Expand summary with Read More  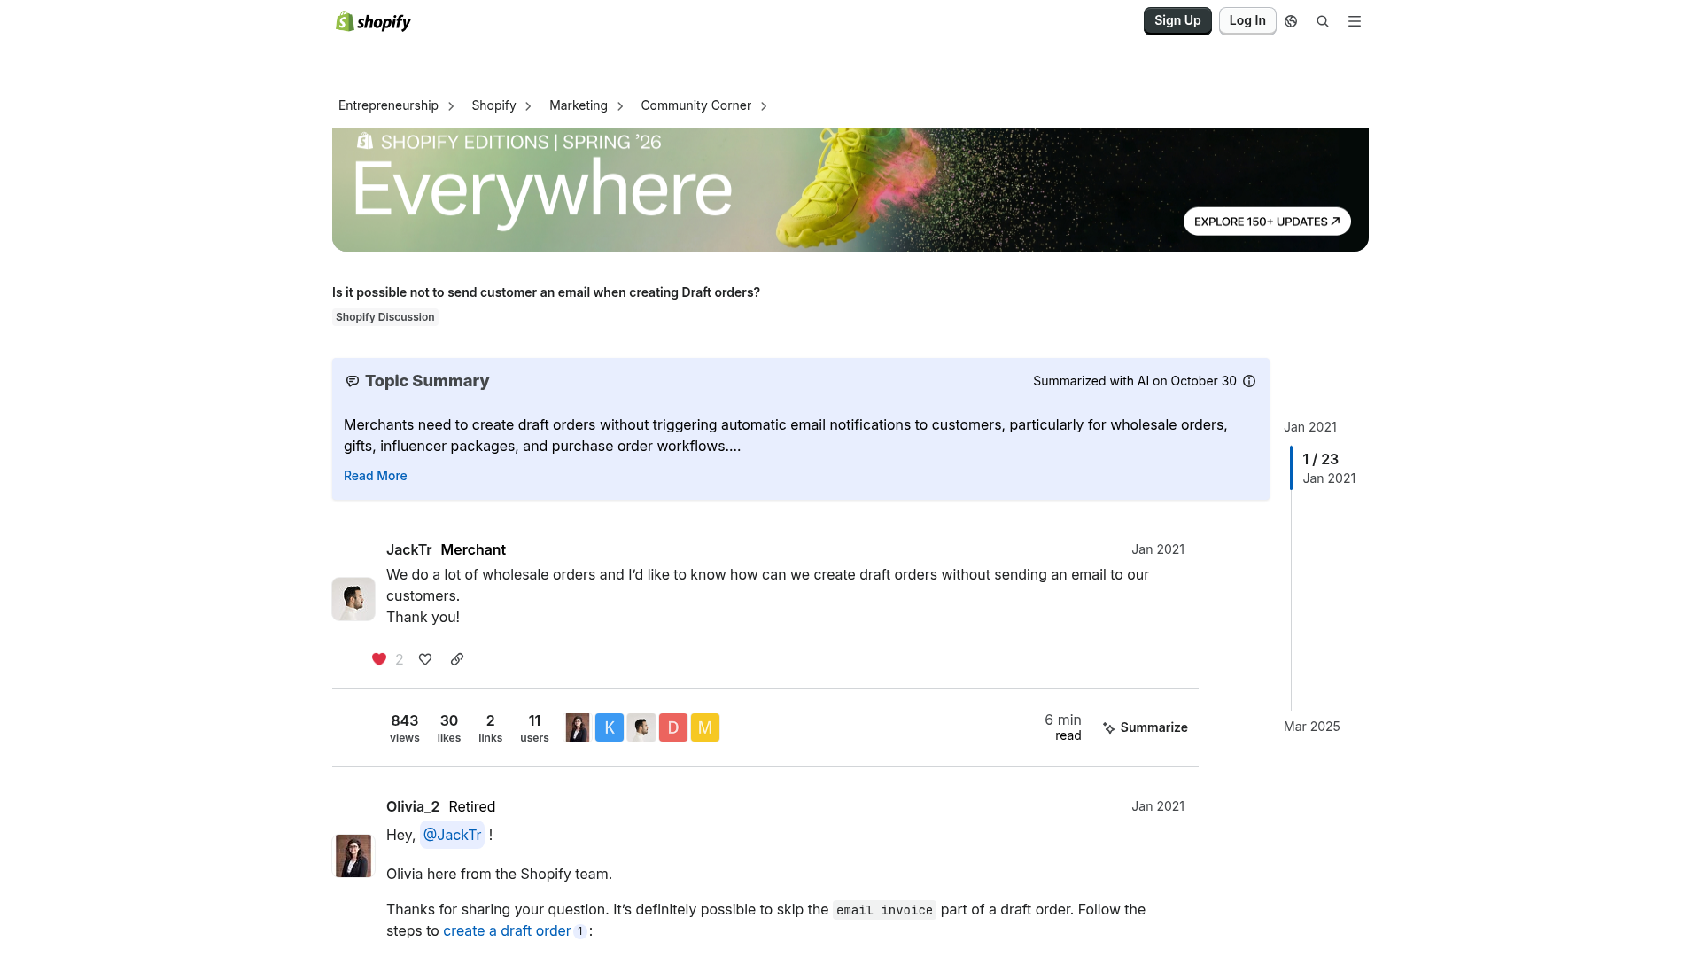[376, 476]
